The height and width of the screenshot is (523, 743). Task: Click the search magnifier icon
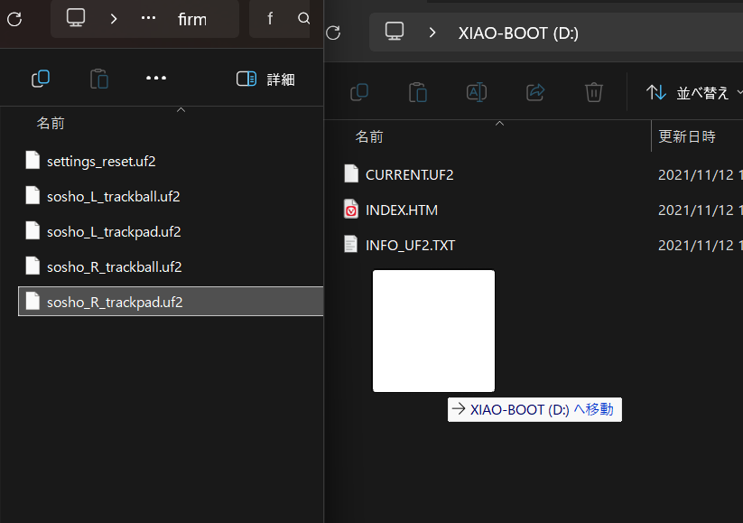click(303, 18)
